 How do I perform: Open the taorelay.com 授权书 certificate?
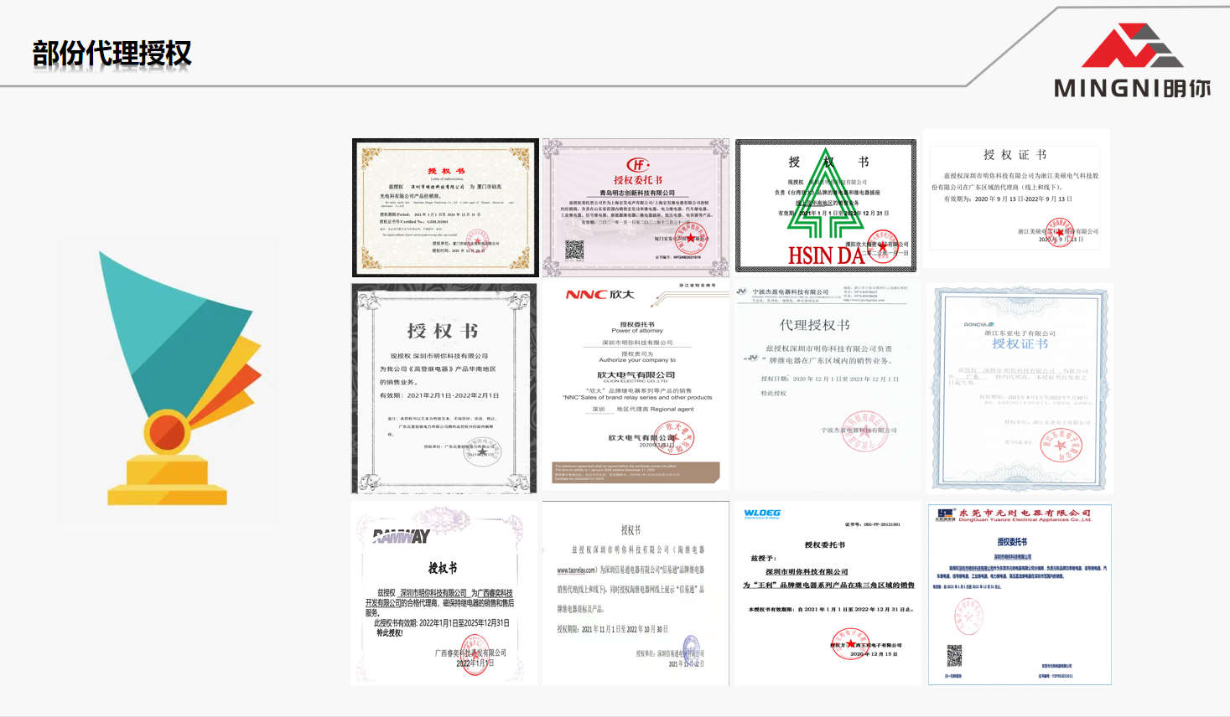(x=636, y=593)
